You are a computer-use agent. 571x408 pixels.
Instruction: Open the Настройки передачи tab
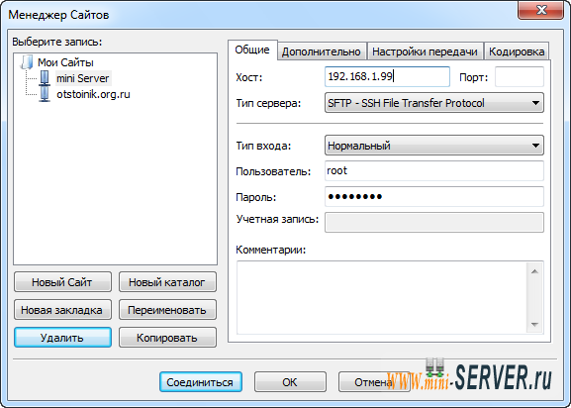coord(425,51)
